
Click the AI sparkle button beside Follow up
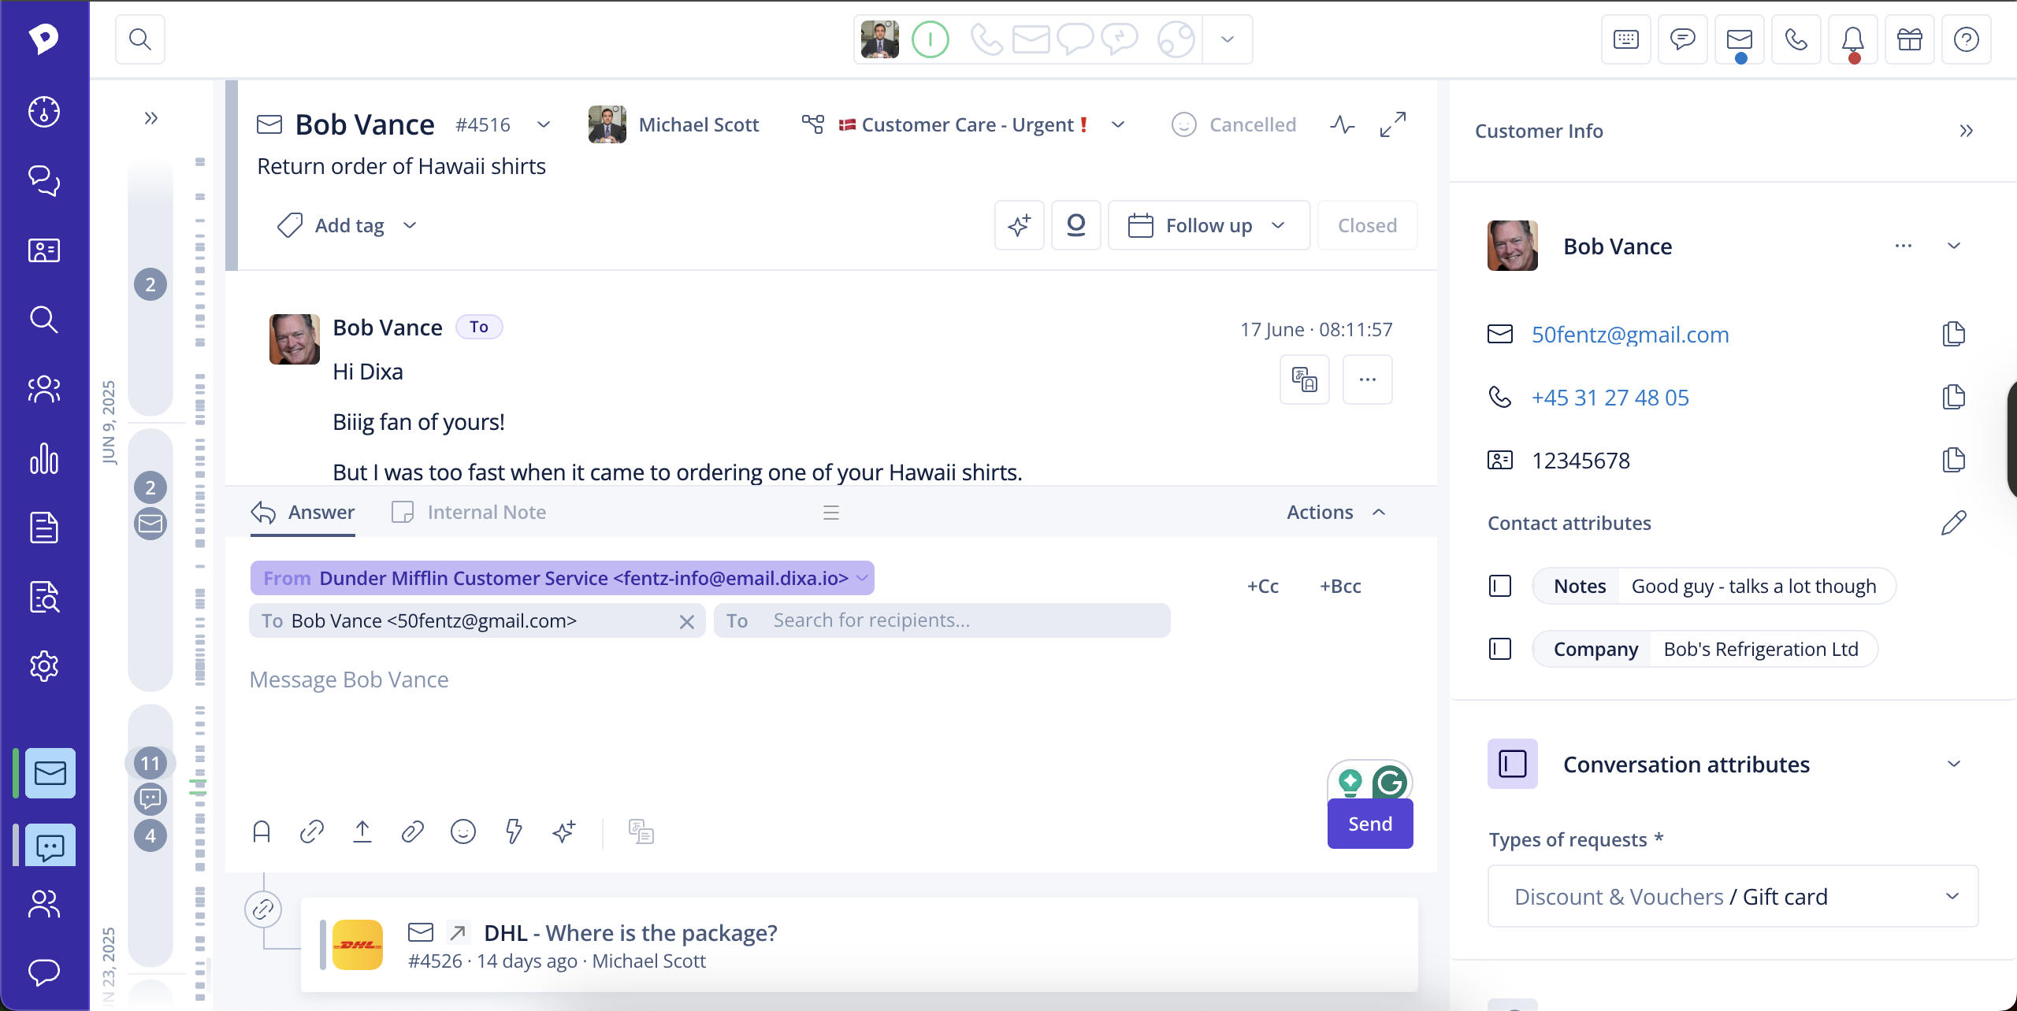[1020, 225]
